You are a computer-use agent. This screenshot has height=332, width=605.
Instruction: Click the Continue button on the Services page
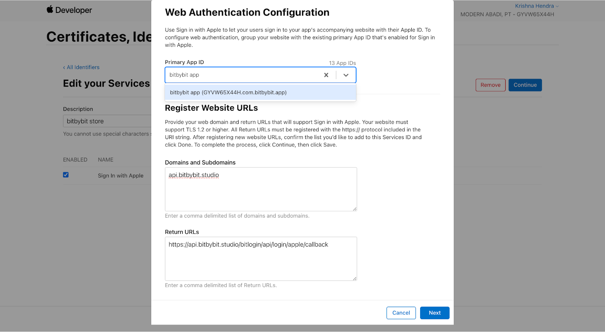pos(525,85)
